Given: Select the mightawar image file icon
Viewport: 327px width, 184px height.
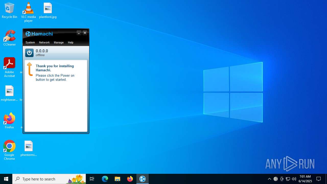Looking at the screenshot, I should (x=9, y=93).
